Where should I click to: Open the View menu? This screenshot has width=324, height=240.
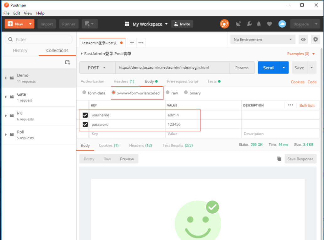[x=28, y=13]
